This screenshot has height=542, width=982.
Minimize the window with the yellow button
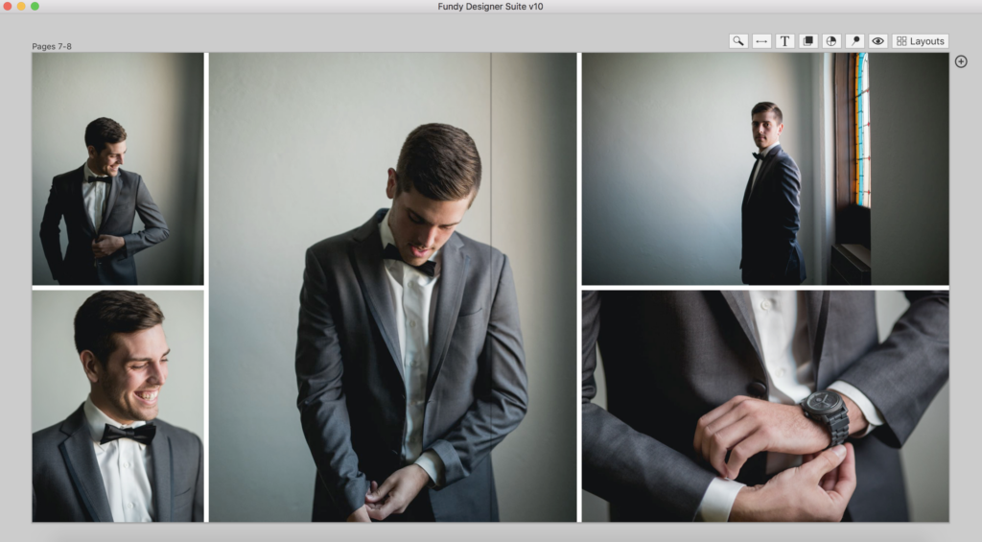click(x=21, y=7)
